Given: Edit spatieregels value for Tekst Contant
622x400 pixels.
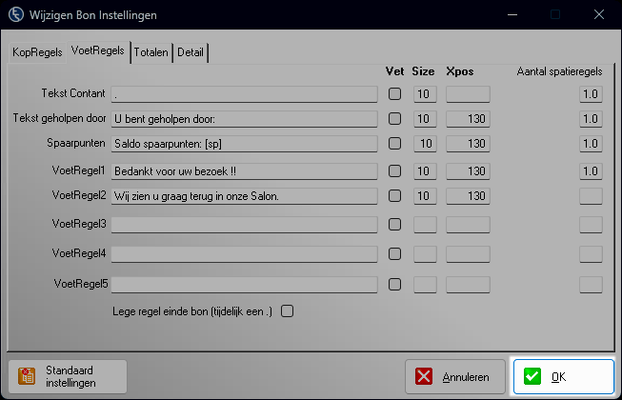Looking at the screenshot, I should [591, 94].
